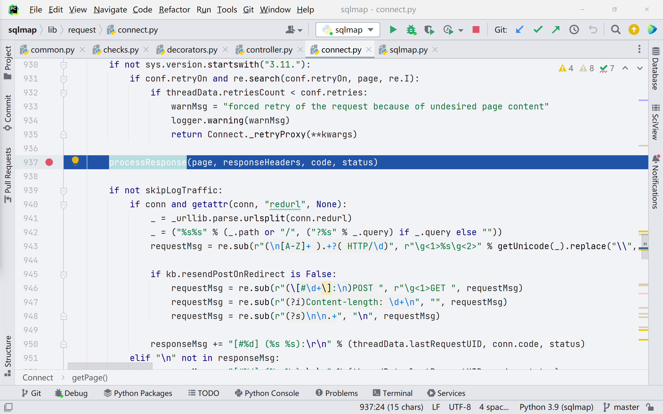Open the Navigate menu
The image size is (663, 414).
pos(110,10)
